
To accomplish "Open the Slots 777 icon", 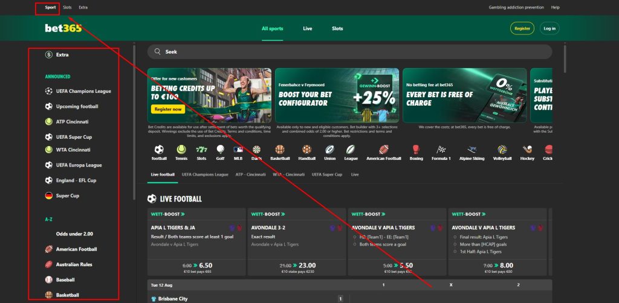I will click(201, 150).
